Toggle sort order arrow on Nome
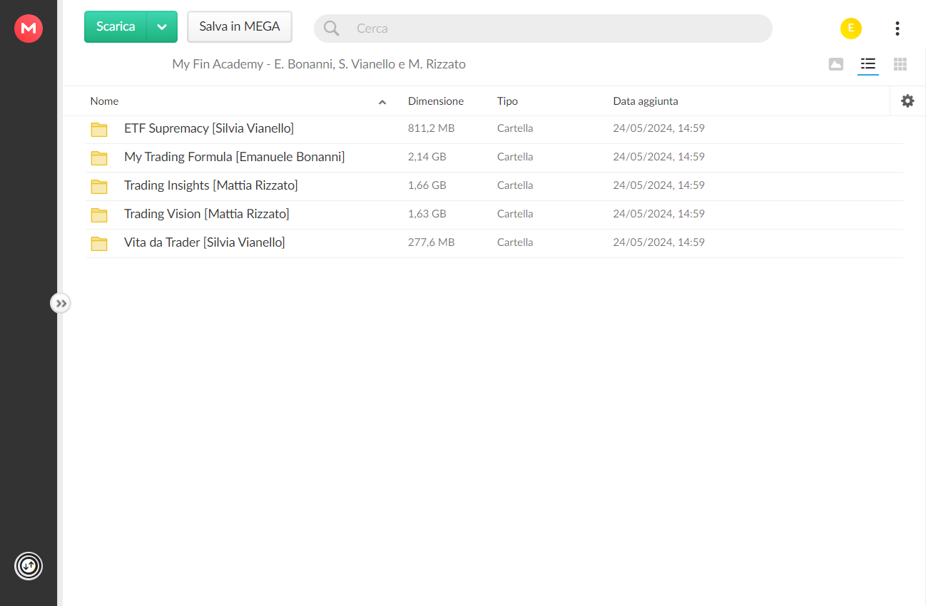The height and width of the screenshot is (606, 926). coord(382,102)
